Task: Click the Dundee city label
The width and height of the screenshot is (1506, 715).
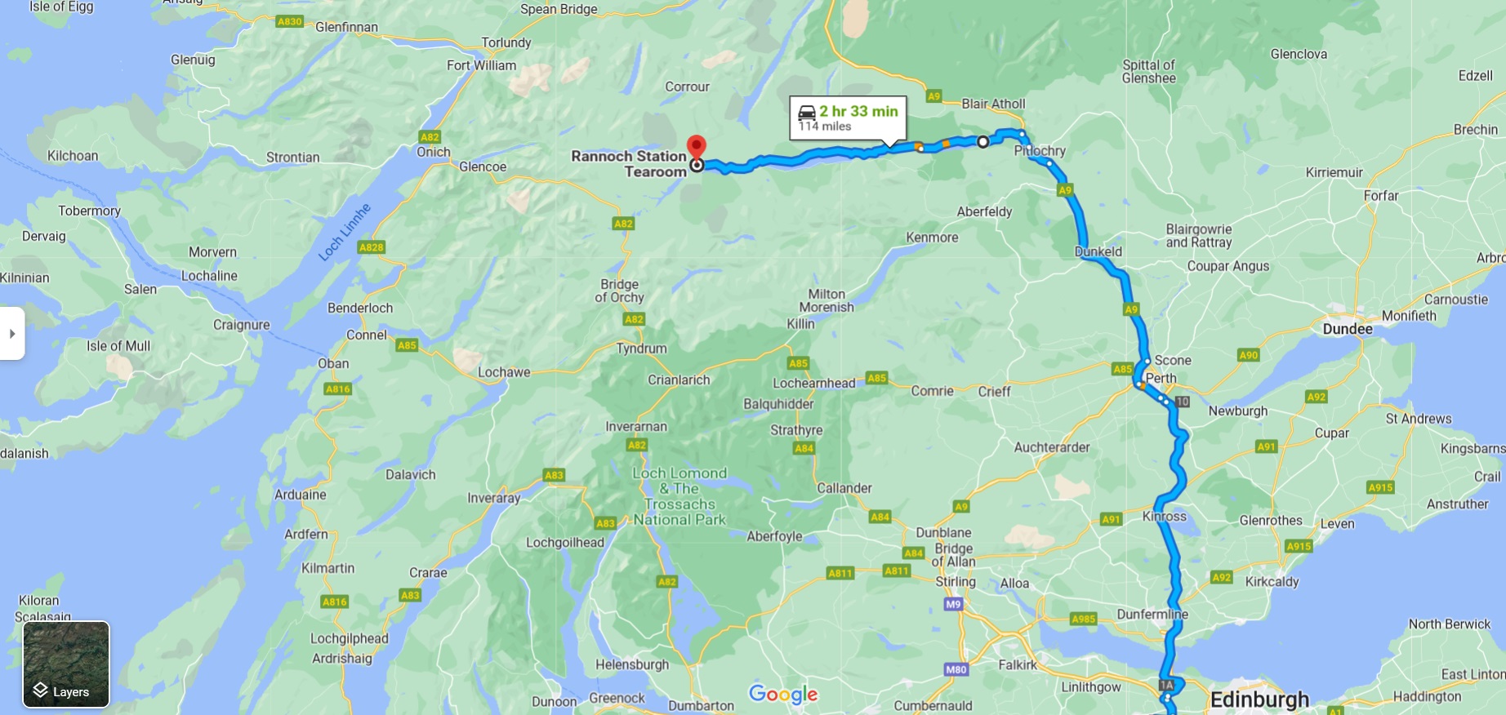Action: tap(1348, 329)
